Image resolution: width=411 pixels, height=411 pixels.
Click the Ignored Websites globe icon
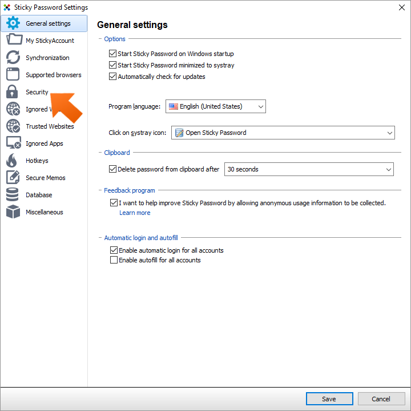point(13,109)
